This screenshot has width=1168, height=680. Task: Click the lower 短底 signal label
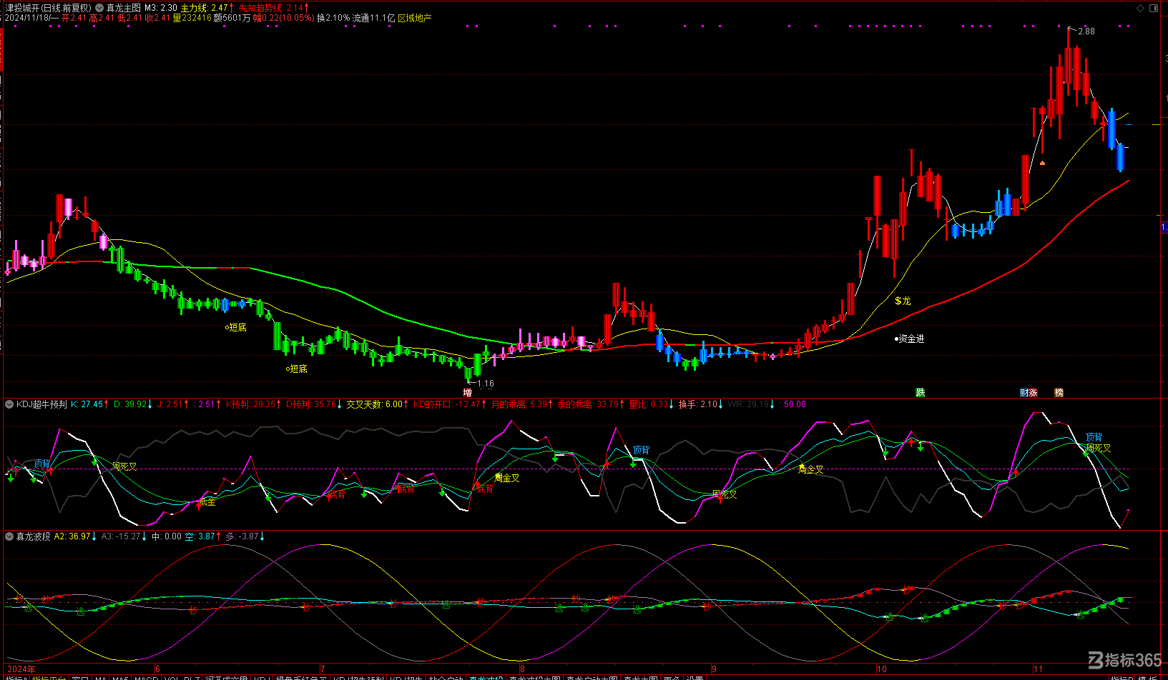click(296, 369)
